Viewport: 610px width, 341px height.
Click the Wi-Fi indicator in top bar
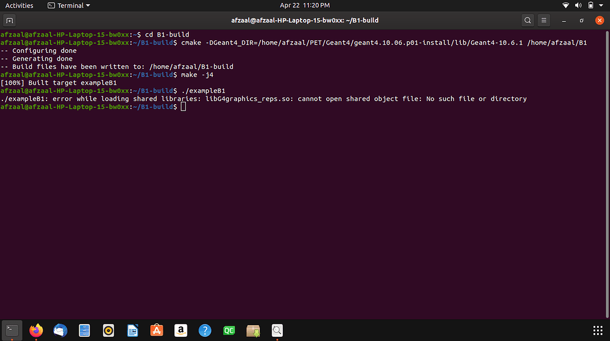[x=566, y=5]
